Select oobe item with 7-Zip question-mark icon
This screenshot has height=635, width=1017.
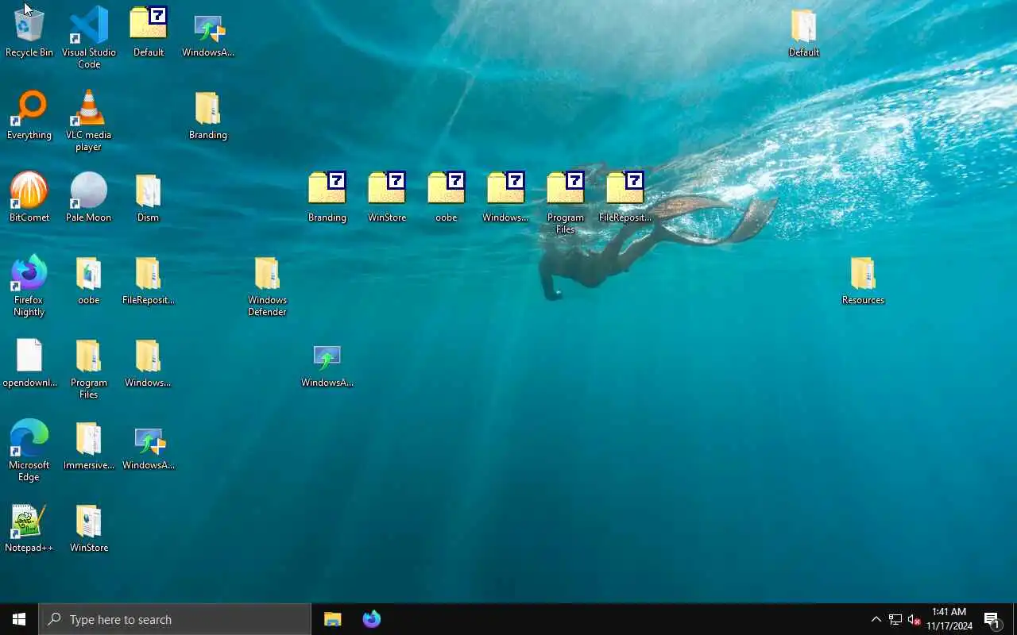pos(447,197)
